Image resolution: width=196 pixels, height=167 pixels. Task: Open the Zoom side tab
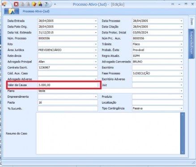pos(192,21)
